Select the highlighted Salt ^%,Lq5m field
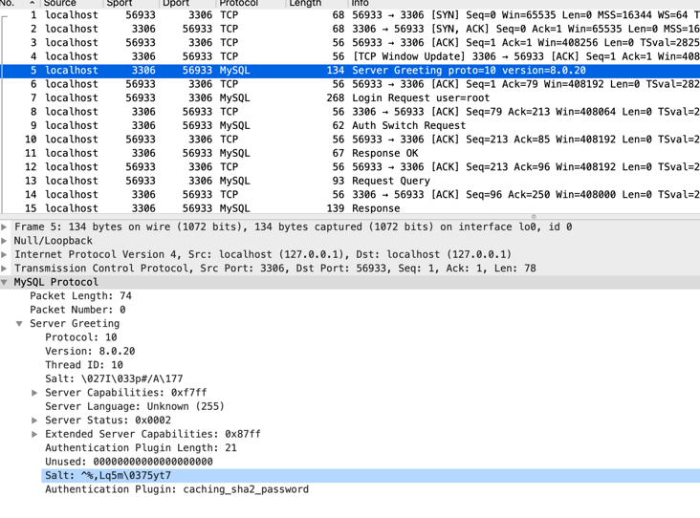The width and height of the screenshot is (700, 518). [x=370, y=476]
